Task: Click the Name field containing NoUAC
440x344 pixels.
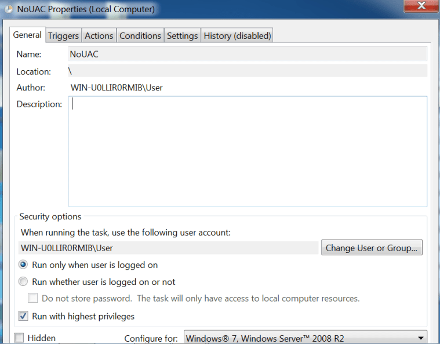Action: tap(248, 54)
